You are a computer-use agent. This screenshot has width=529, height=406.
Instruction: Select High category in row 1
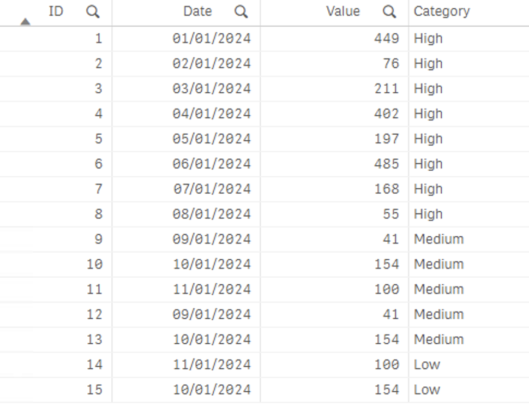(x=428, y=39)
